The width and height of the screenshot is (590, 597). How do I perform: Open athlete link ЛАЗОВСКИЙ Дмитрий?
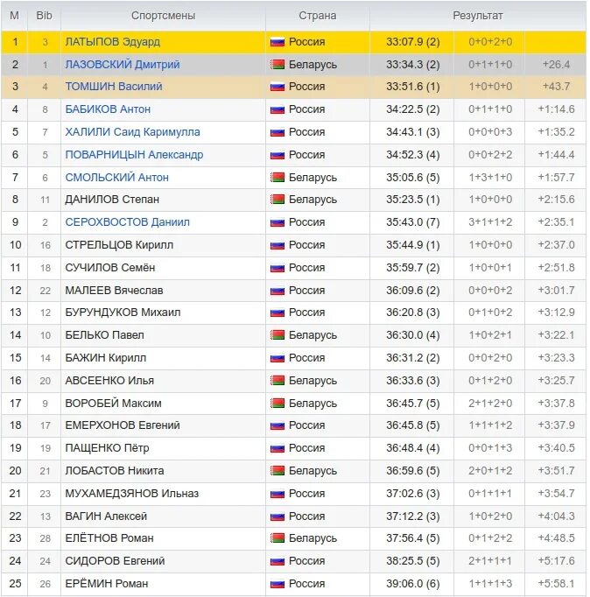point(123,65)
